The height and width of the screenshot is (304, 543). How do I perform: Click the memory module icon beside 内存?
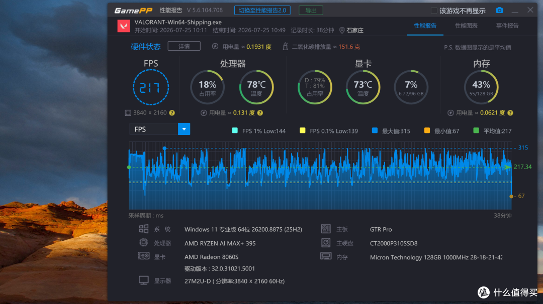pos(326,256)
